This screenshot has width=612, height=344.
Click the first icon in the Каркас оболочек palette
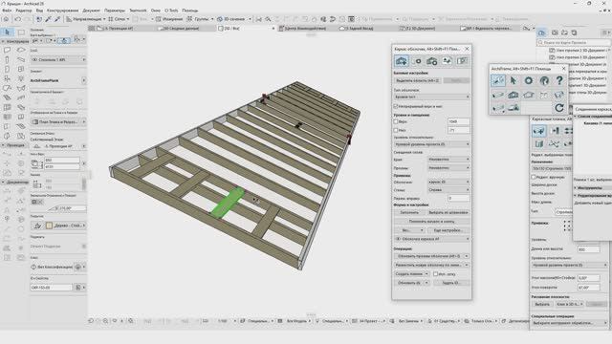coord(402,61)
